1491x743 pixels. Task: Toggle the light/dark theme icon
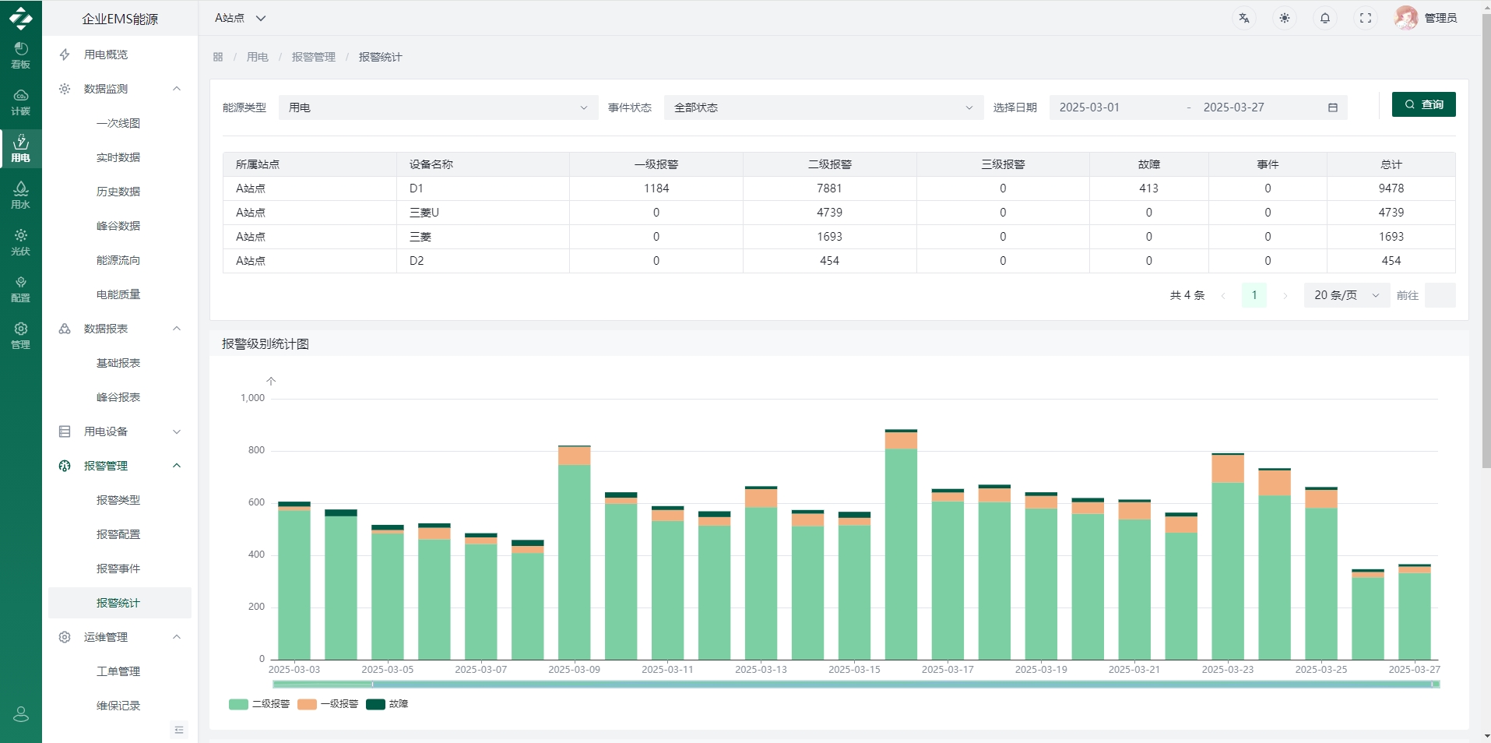coord(1285,18)
